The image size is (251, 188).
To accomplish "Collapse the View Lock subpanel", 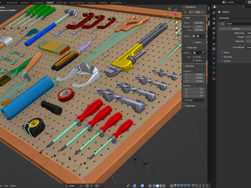I will click(186, 48).
